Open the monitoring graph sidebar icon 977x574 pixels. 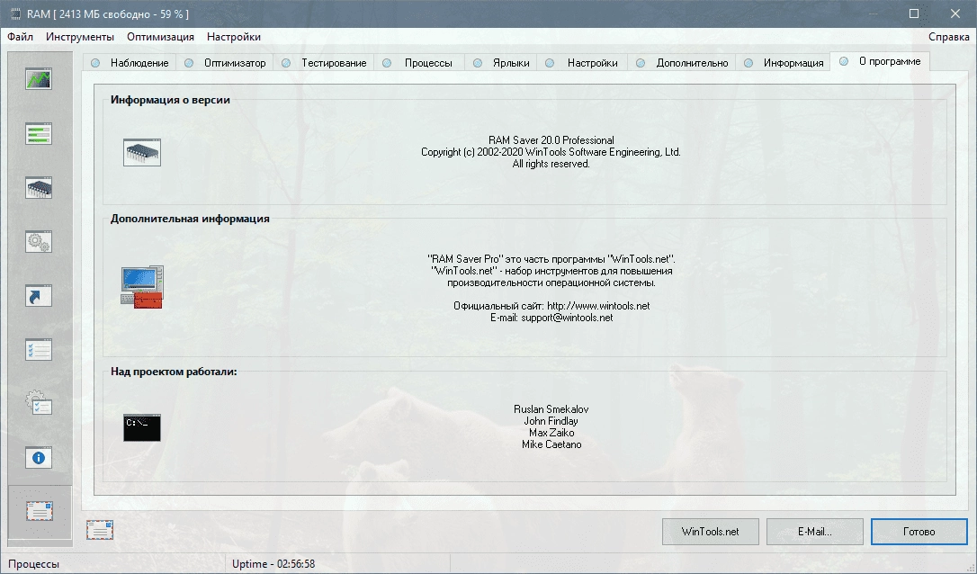tap(39, 79)
